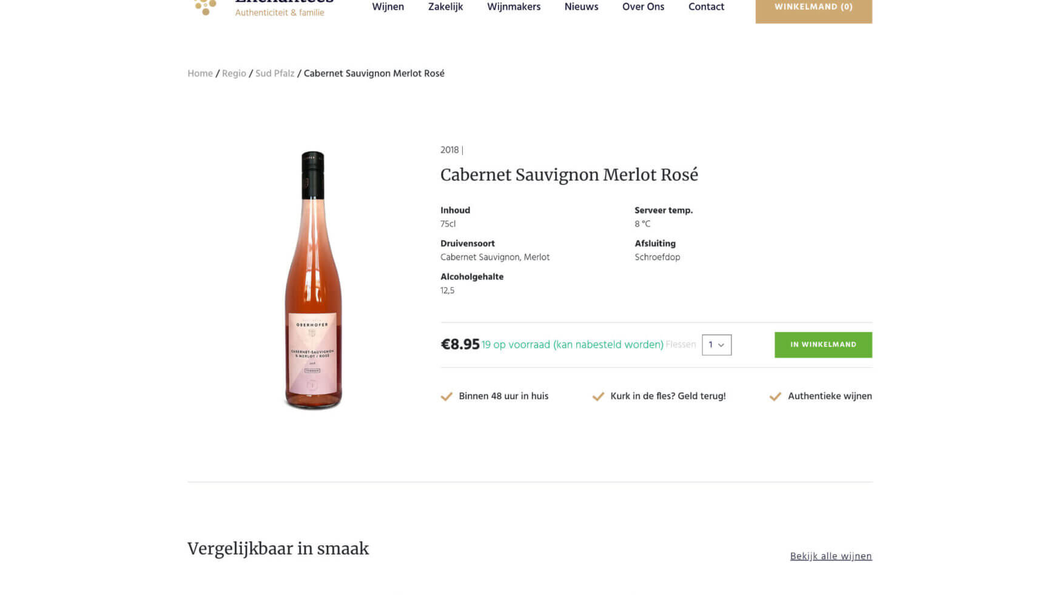Select quantity value in the Flessen box
This screenshot has width=1059, height=595.
(x=710, y=345)
